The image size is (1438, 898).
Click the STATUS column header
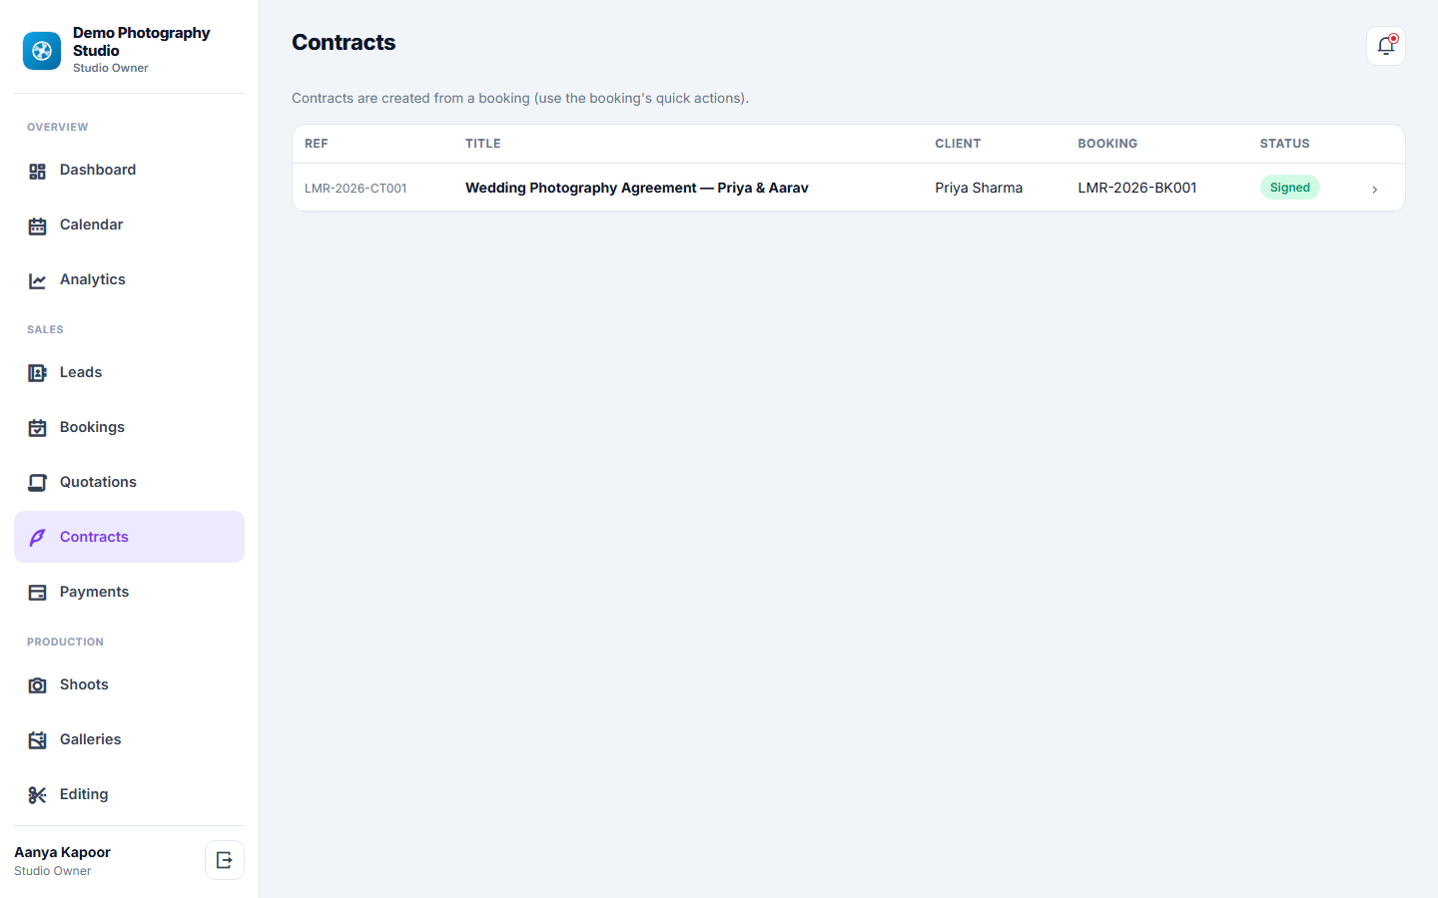[1284, 144]
